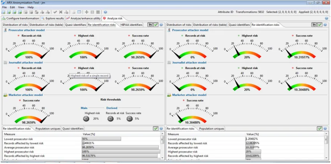Click the X icon in main toolbar

pos(61,12)
